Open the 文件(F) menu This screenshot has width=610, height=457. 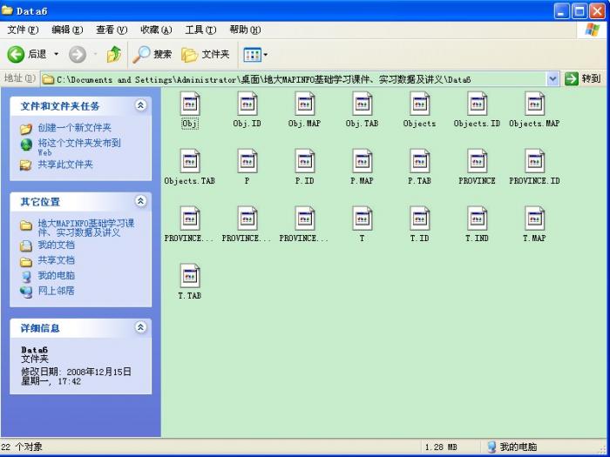23,30
